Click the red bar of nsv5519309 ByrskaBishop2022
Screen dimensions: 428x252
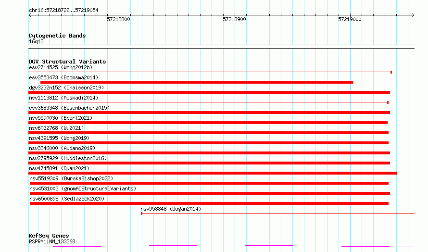(209, 183)
